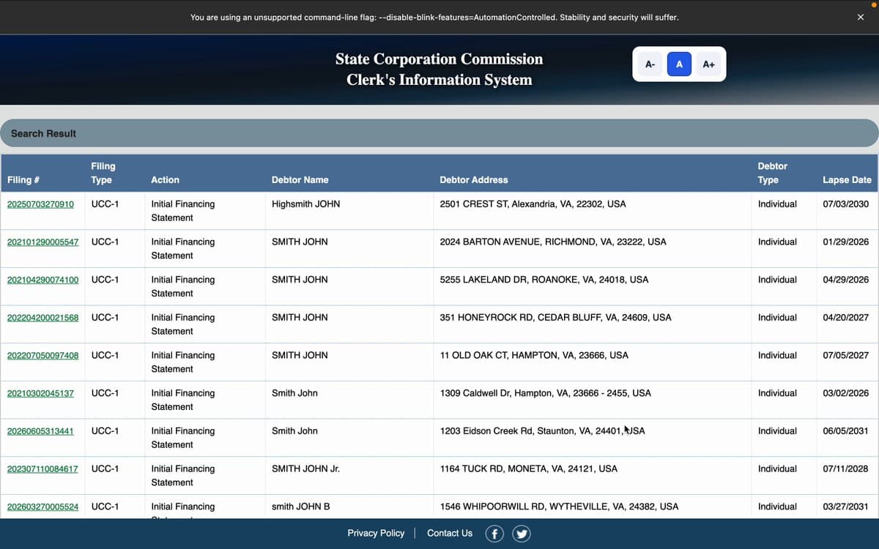Sort by the Debtor Name column header
Viewport: 879px width, 549px height.
(300, 179)
